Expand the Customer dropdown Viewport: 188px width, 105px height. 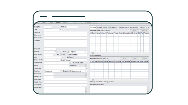[86, 68]
